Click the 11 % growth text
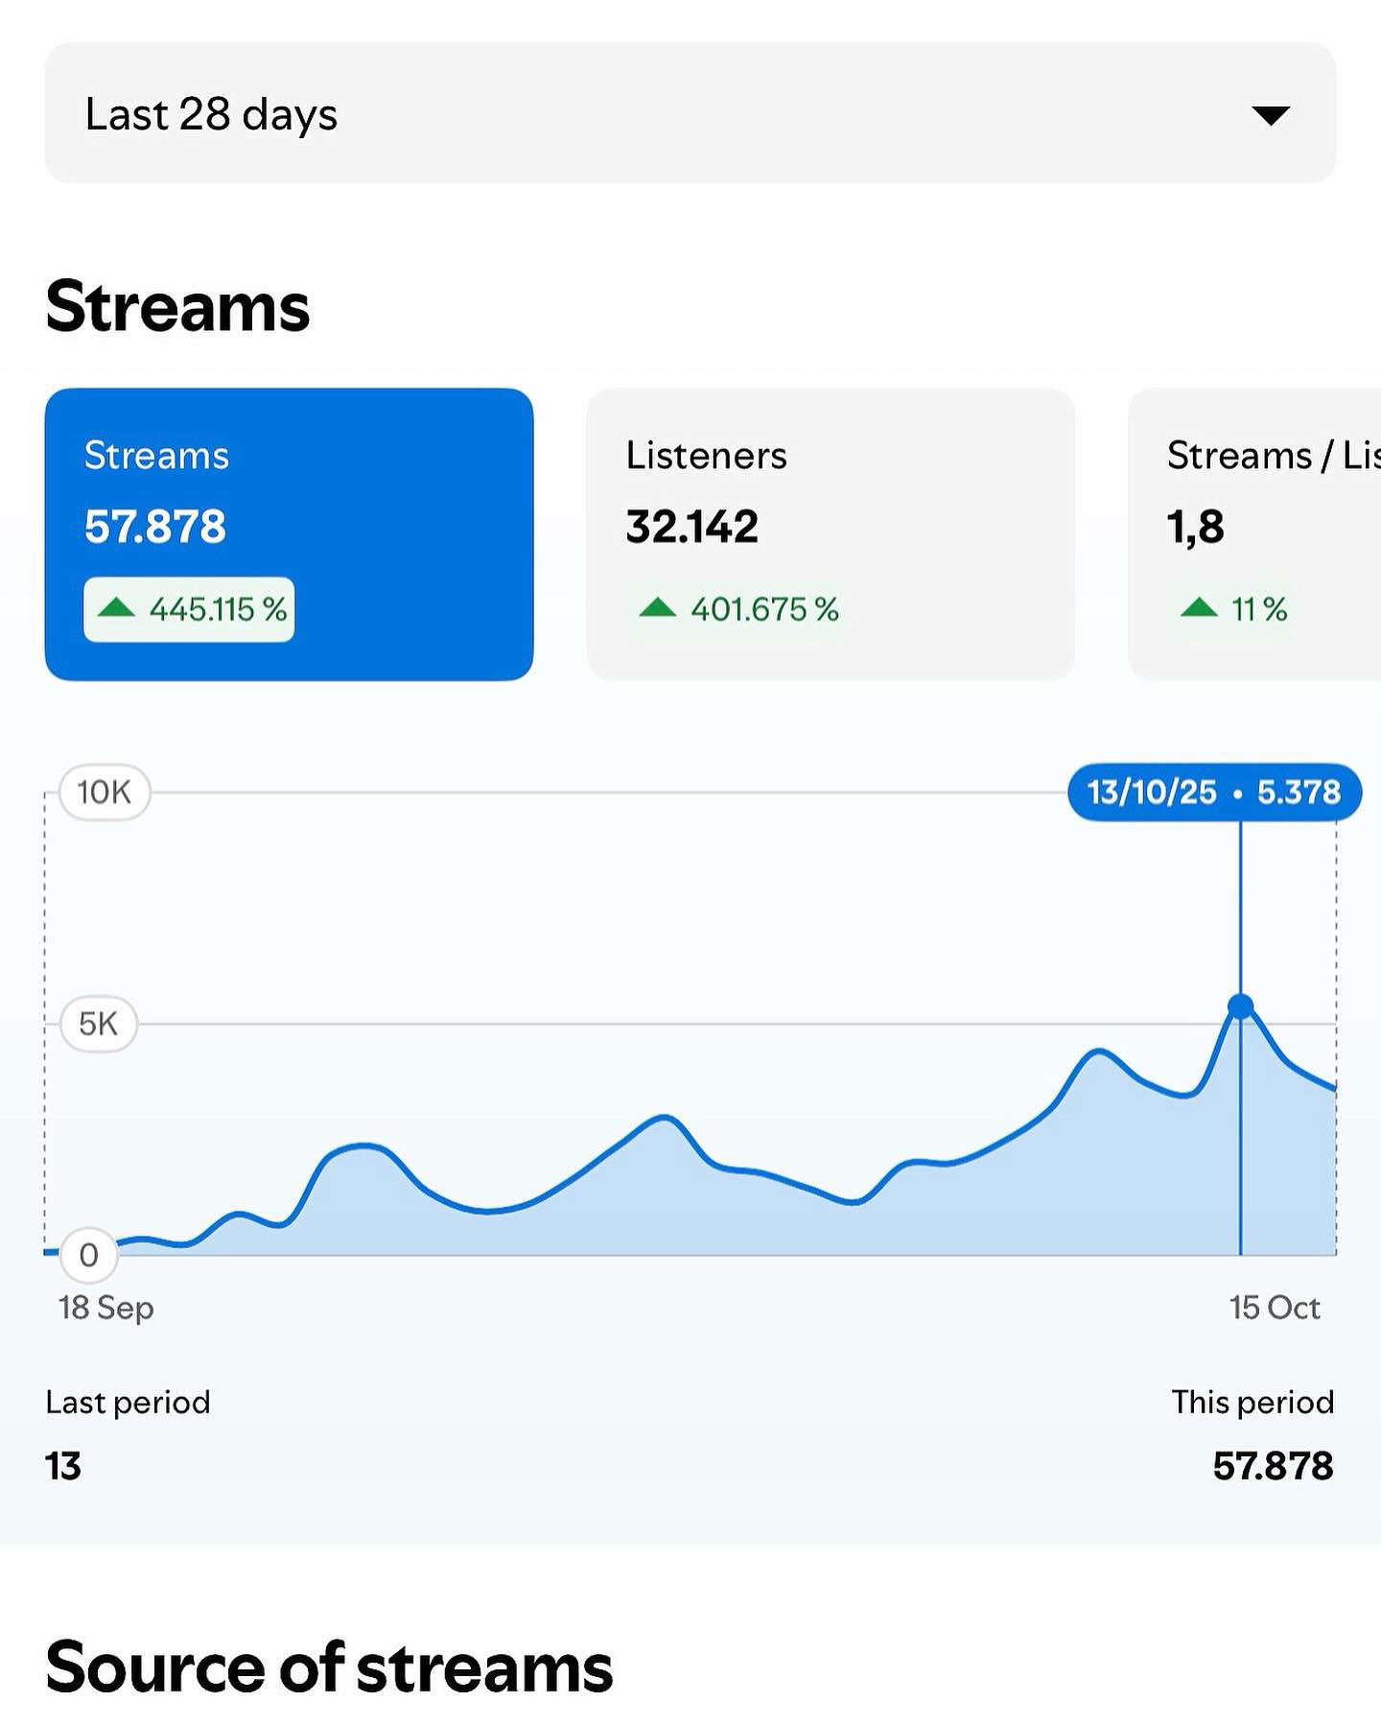Image resolution: width=1381 pixels, height=1726 pixels. pyautogui.click(x=1259, y=609)
